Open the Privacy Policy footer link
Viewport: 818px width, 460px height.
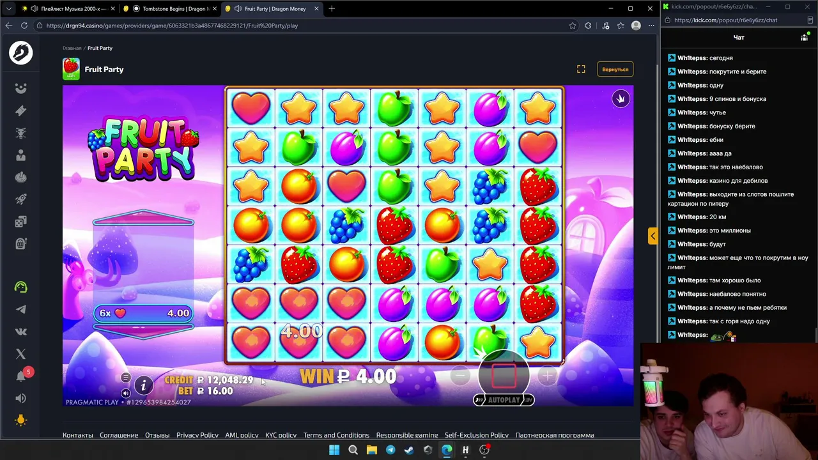[x=197, y=435]
